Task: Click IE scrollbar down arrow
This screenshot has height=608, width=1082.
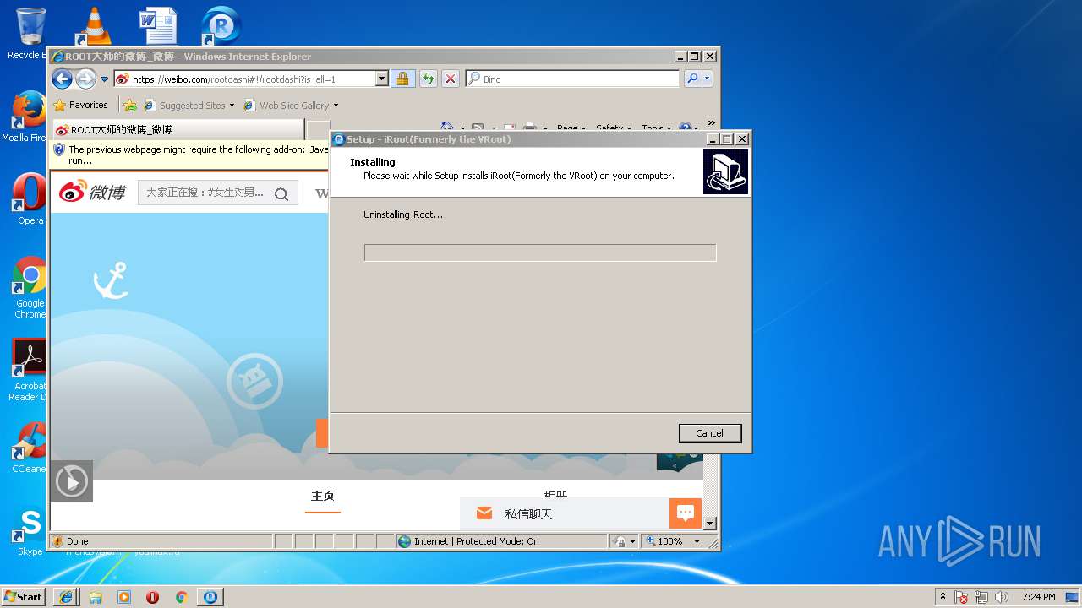Action: pyautogui.click(x=710, y=524)
